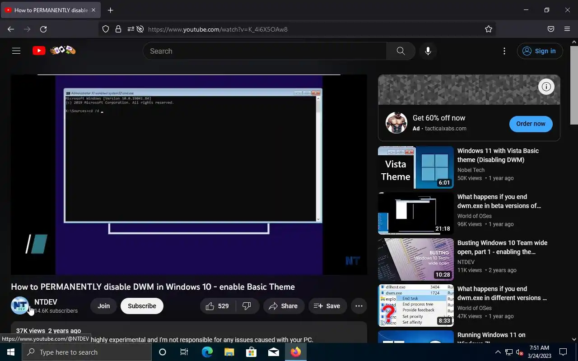
Task: Open a new browser tab
Action: point(110,10)
